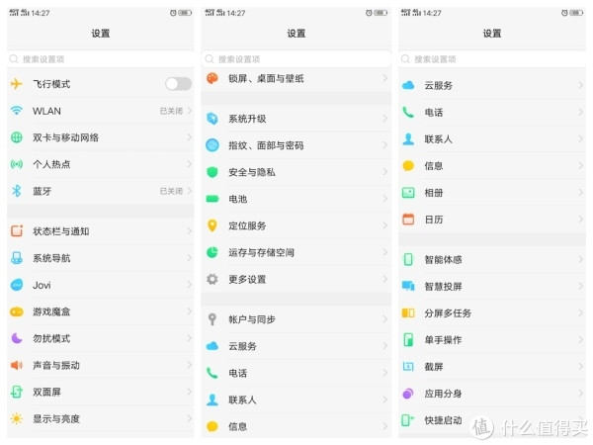Expand the chevron on 智慧投屏 row
The height and width of the screenshot is (445, 593).
(x=580, y=286)
